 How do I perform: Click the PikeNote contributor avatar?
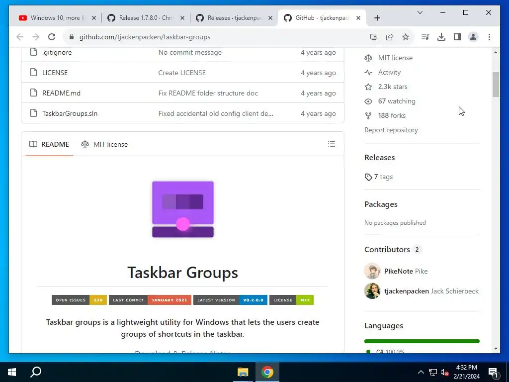click(x=372, y=271)
